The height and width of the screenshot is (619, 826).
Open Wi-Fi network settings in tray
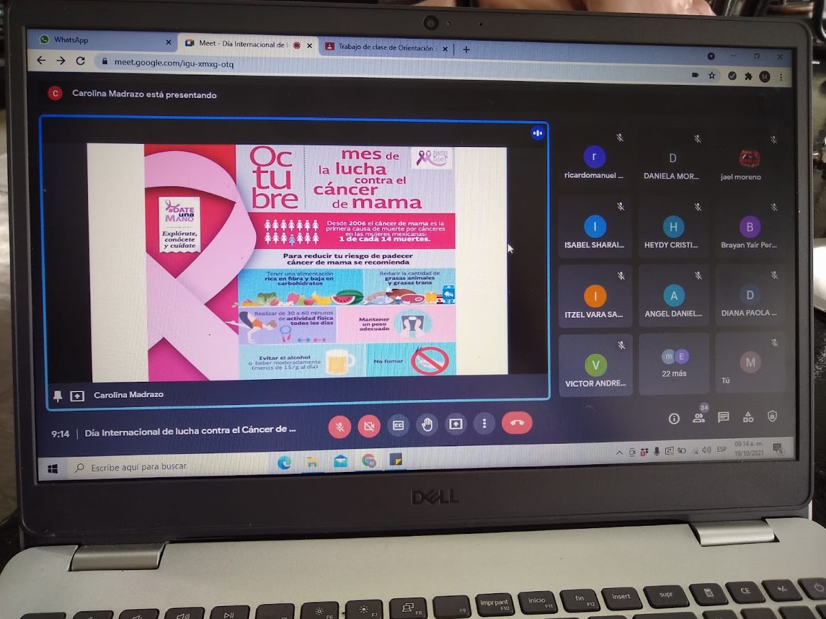(x=695, y=451)
